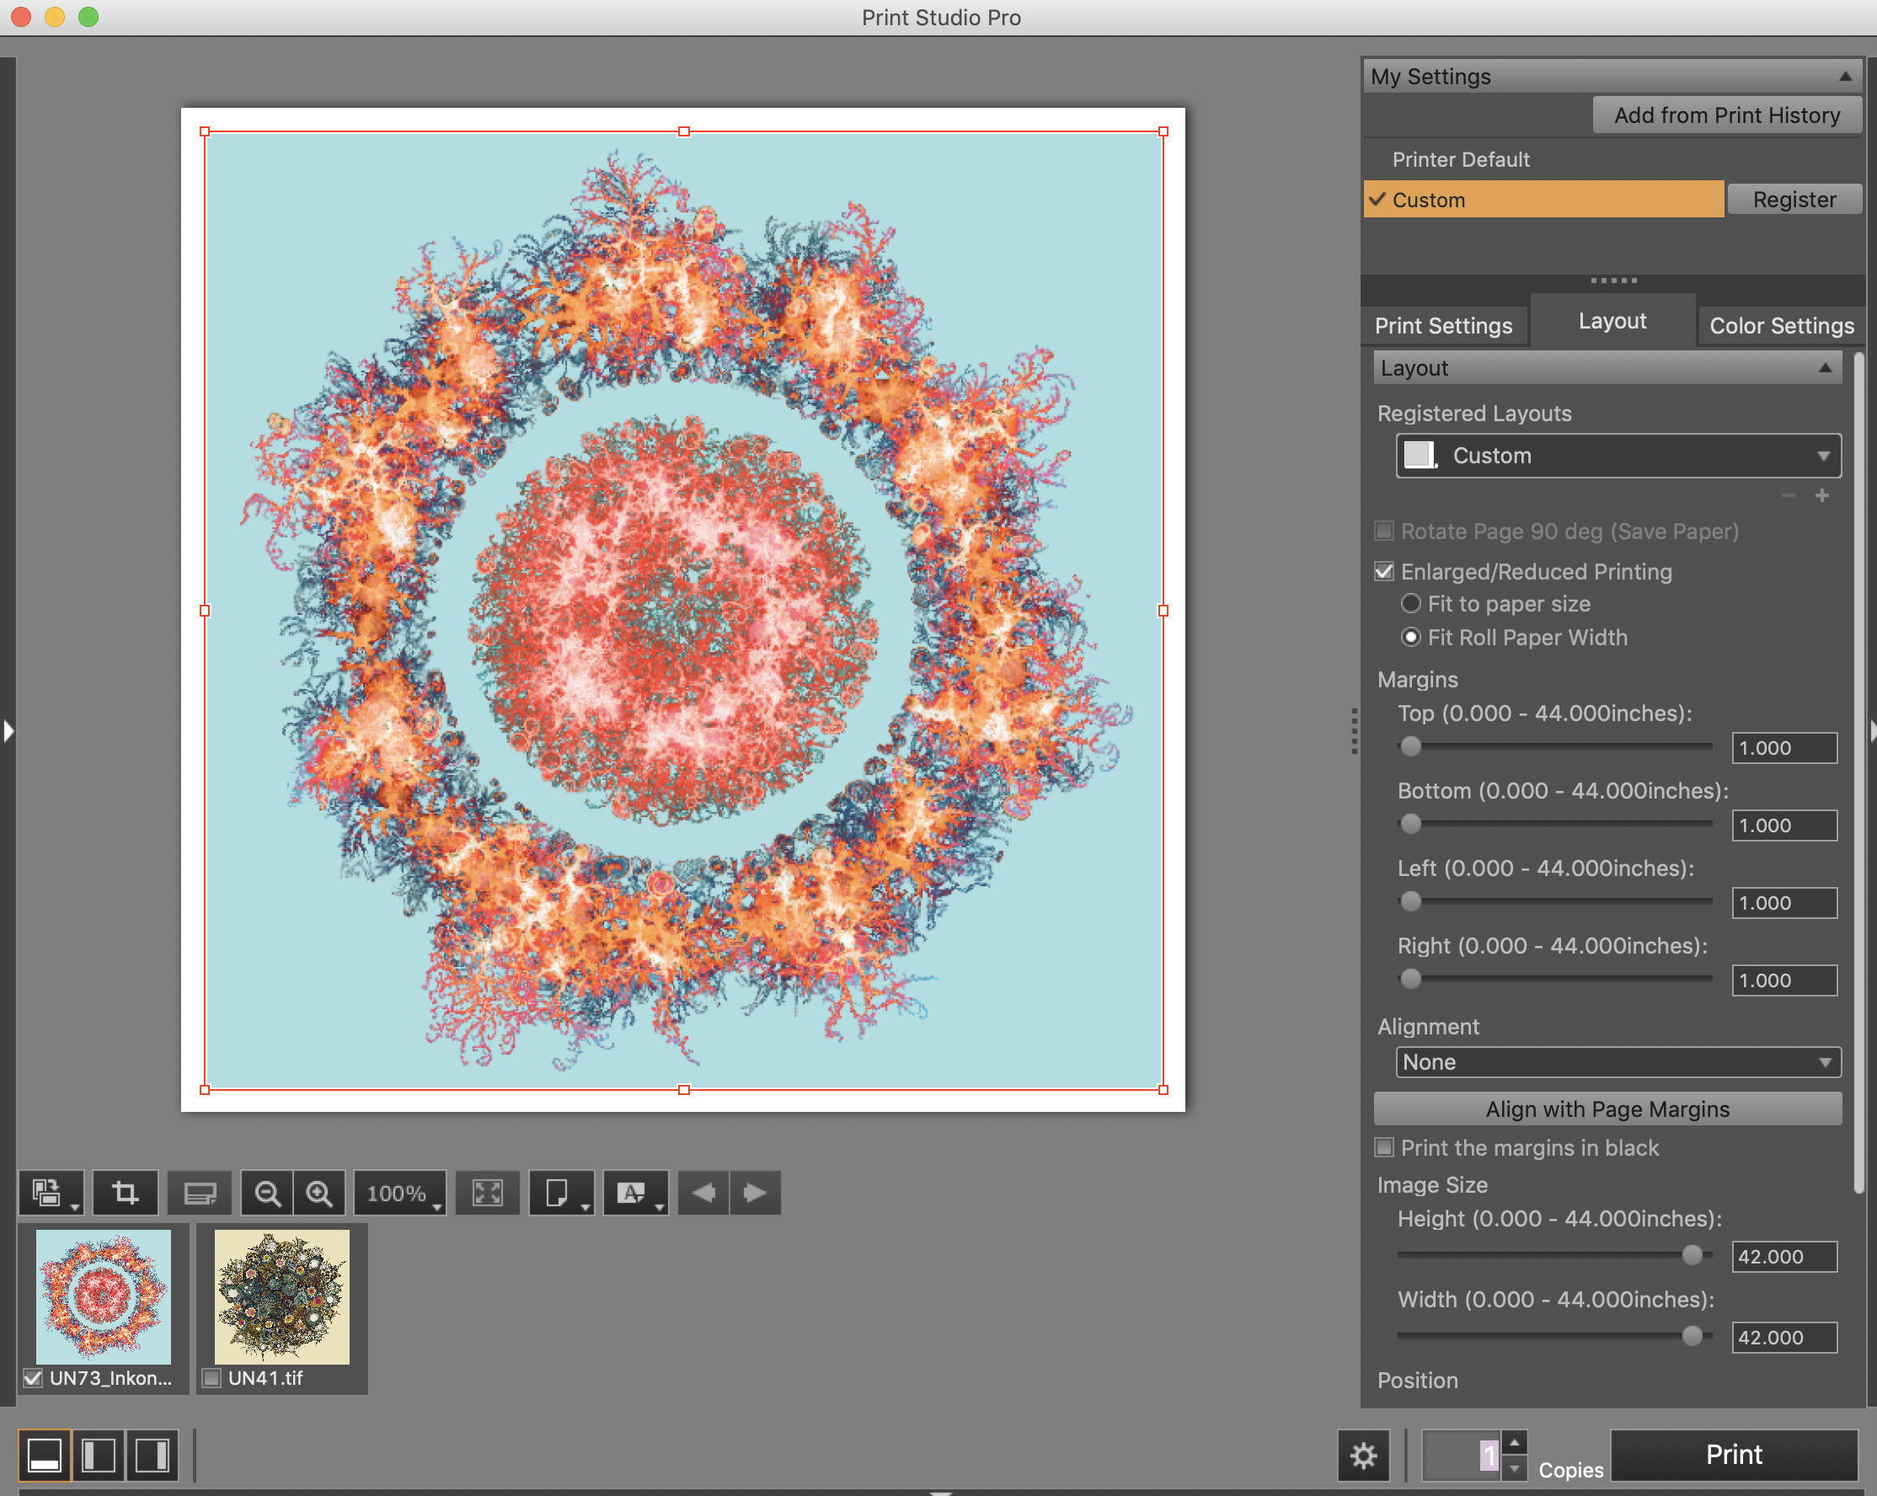This screenshot has height=1496, width=1877.
Task: Check the UN41.tif thumbnail checkbox
Action: 211,1377
